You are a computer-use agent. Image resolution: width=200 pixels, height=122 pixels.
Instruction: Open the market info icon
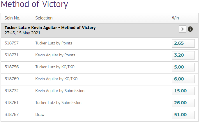click(x=190, y=29)
